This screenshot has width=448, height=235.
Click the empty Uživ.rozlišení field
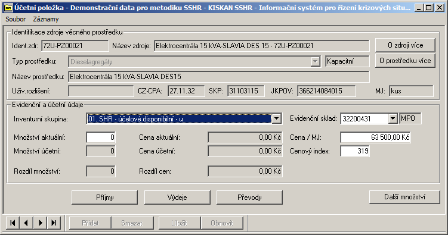(x=101, y=91)
